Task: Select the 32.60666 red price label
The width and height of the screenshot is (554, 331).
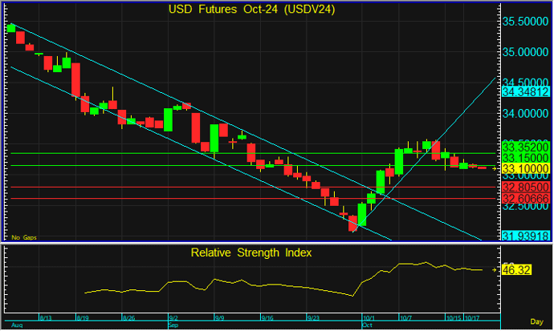Action: [525, 198]
